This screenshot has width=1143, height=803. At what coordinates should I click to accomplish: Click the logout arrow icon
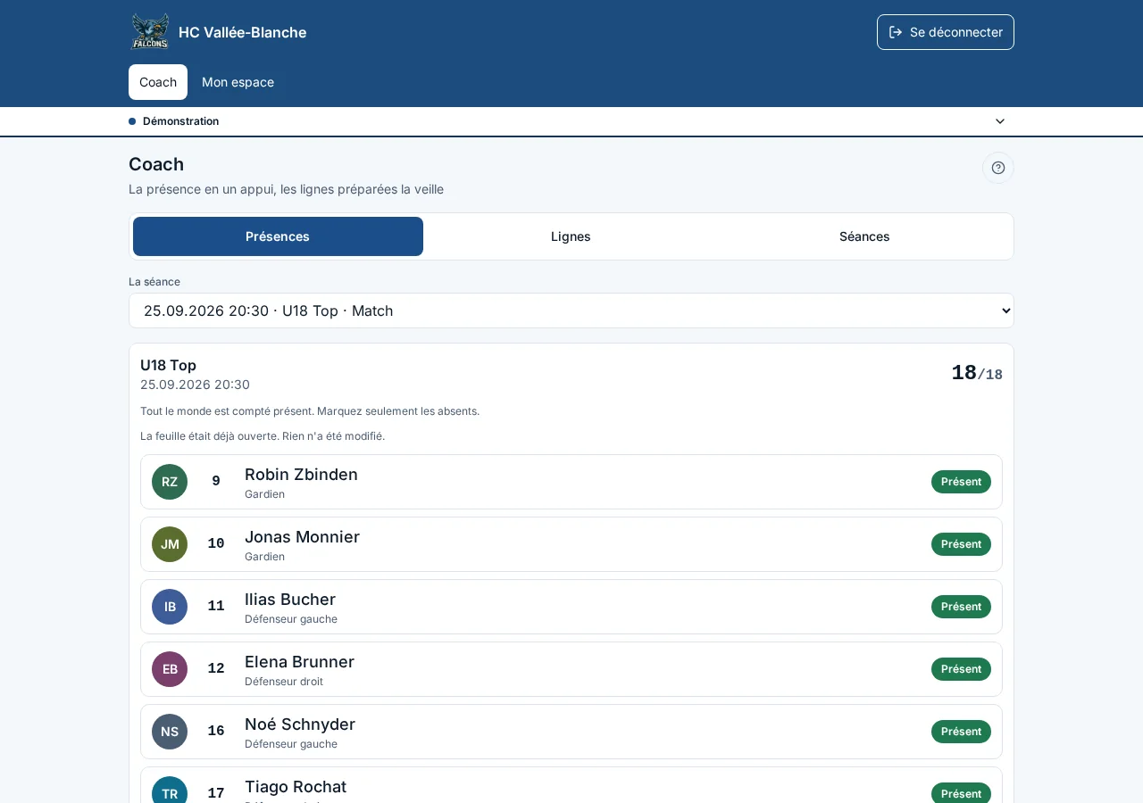tap(896, 32)
